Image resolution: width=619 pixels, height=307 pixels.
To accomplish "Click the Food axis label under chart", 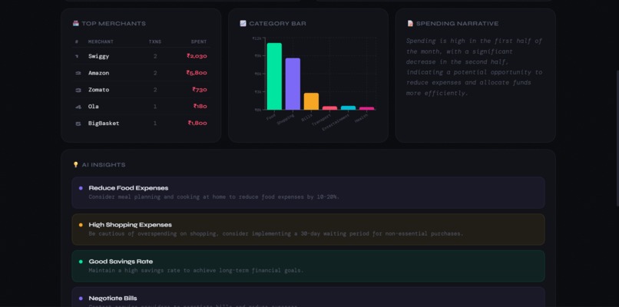I will click(271, 117).
